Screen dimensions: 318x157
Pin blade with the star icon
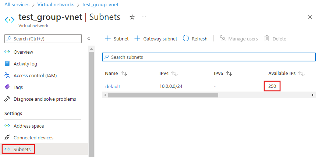[132, 17]
